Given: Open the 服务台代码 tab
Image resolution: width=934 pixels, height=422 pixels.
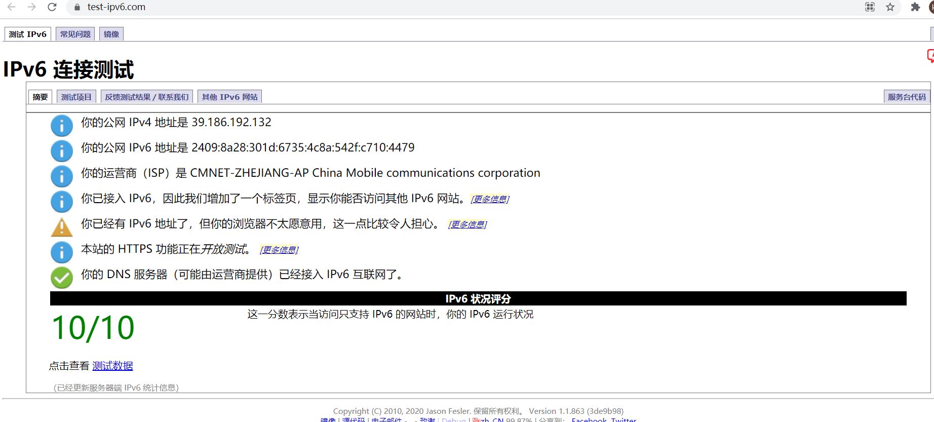Looking at the screenshot, I should tap(906, 97).
